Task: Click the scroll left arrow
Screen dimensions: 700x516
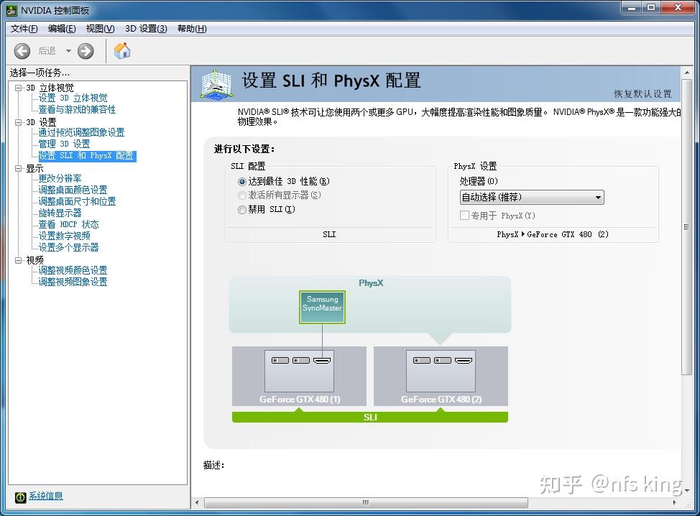Action: [198, 502]
